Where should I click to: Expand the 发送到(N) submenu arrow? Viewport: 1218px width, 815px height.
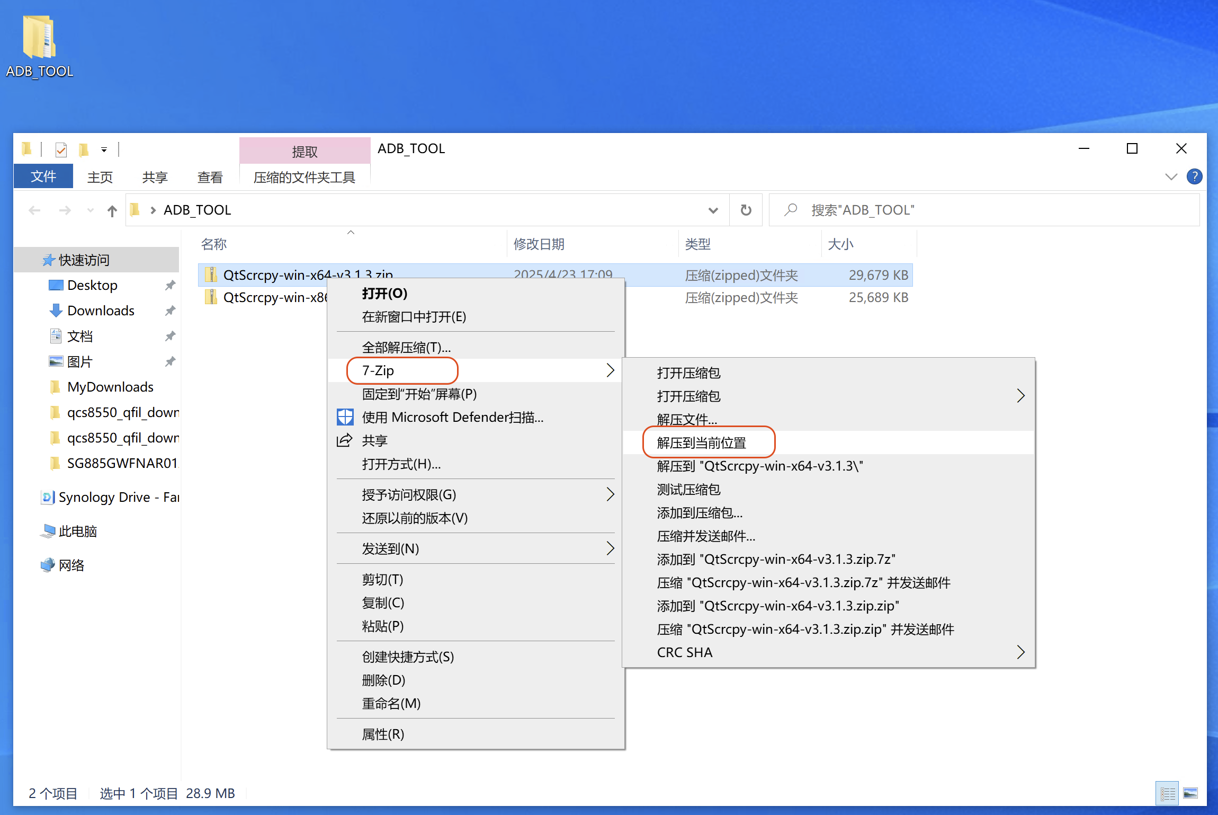[610, 548]
